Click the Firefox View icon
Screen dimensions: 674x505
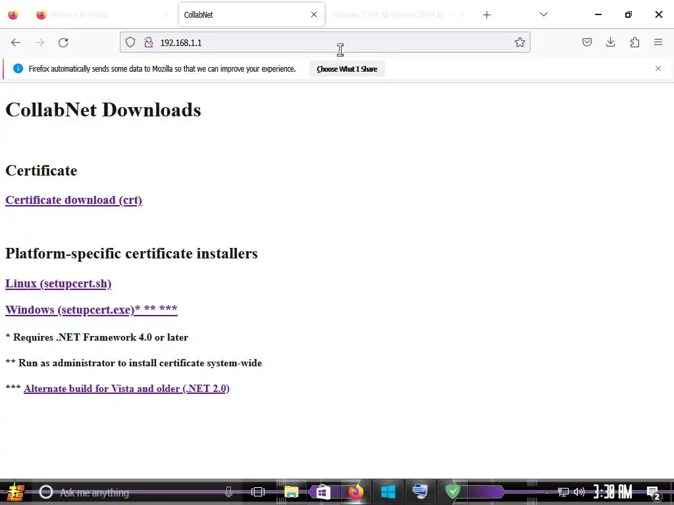tap(13, 14)
